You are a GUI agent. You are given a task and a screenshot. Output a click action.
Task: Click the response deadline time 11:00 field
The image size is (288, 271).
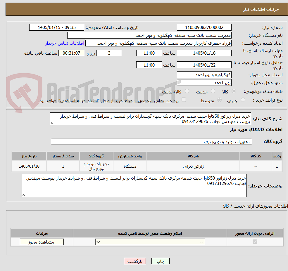pyautogui.click(x=149, y=53)
